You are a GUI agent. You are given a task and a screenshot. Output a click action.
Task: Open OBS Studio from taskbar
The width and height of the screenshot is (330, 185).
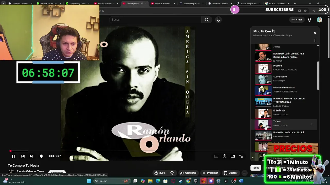coord(234,181)
